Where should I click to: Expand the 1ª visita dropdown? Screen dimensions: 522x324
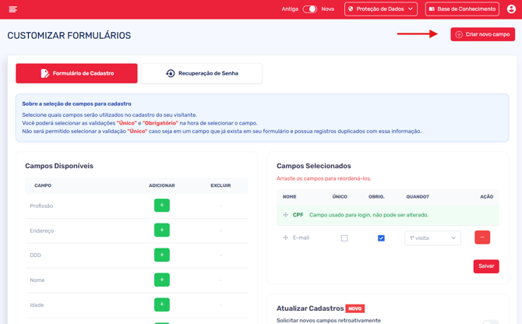tap(432, 238)
